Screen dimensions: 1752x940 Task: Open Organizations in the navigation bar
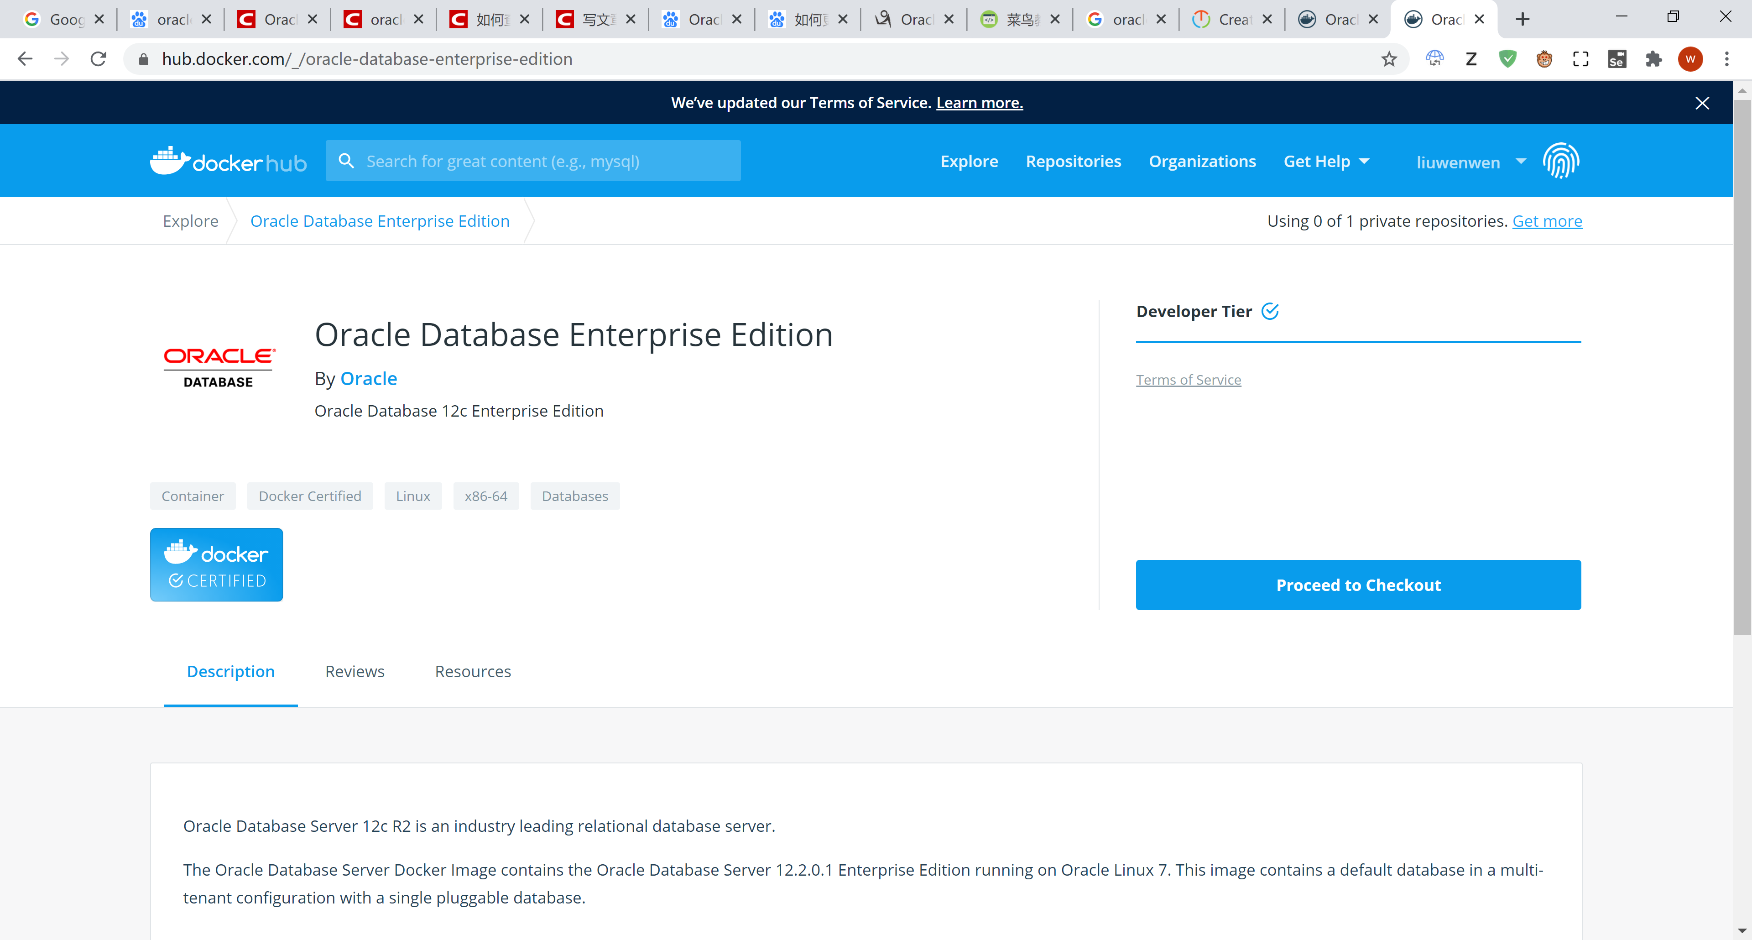tap(1202, 161)
